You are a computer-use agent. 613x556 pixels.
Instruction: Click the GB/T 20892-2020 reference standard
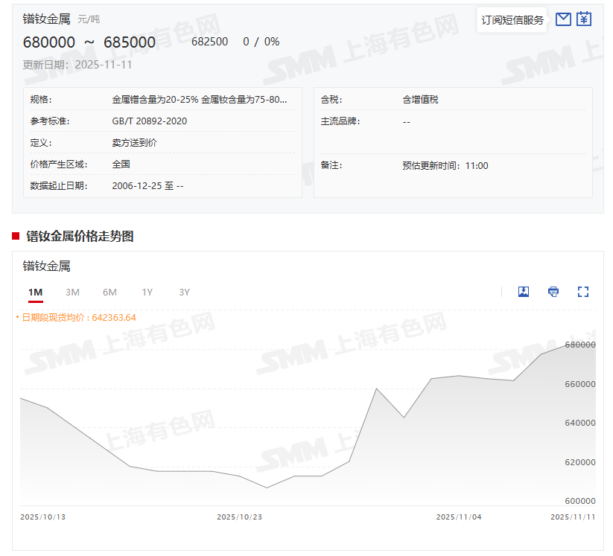(x=149, y=121)
